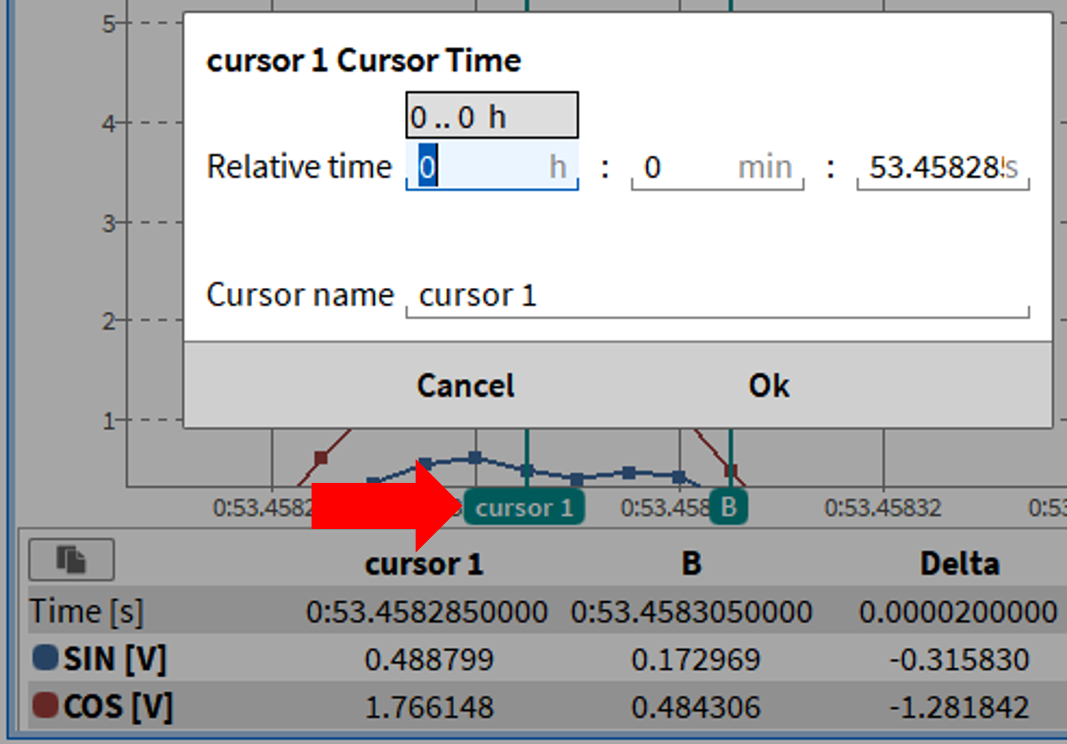Screen dimensions: 1067x744
Task: Click SIN Delta value -0.315830
Action: coord(959,660)
